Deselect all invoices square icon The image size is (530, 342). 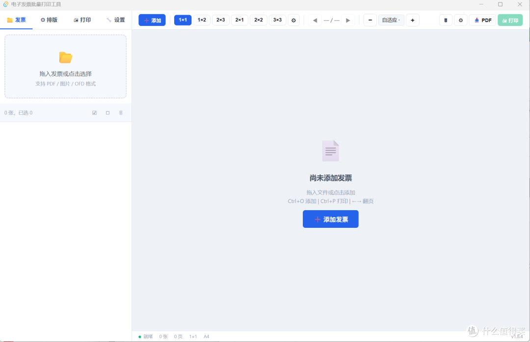108,113
